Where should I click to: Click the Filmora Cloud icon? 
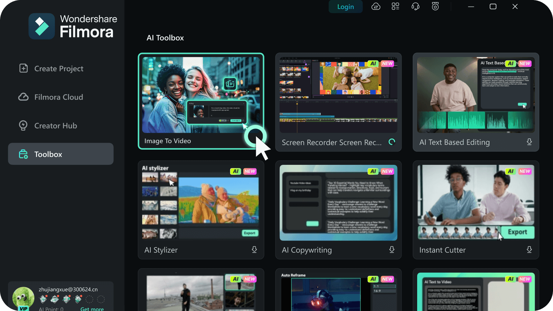[24, 97]
